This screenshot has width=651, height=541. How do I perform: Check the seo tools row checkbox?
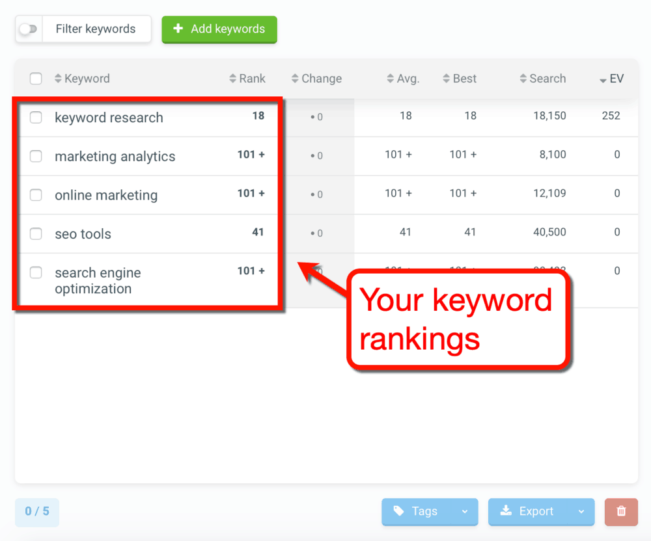36,233
